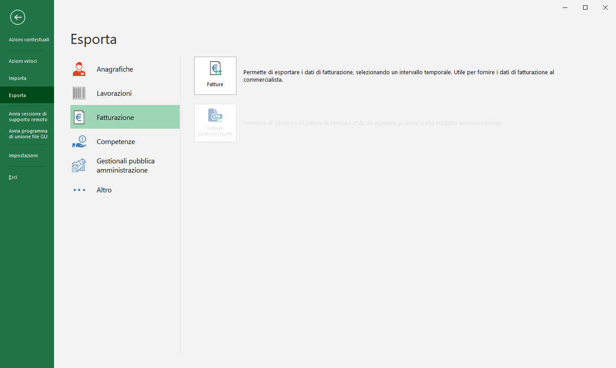
Task: Click the Fatturazione euro document icon
Action: (79, 118)
